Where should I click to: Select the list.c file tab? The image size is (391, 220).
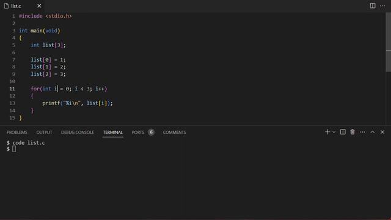(23, 5)
